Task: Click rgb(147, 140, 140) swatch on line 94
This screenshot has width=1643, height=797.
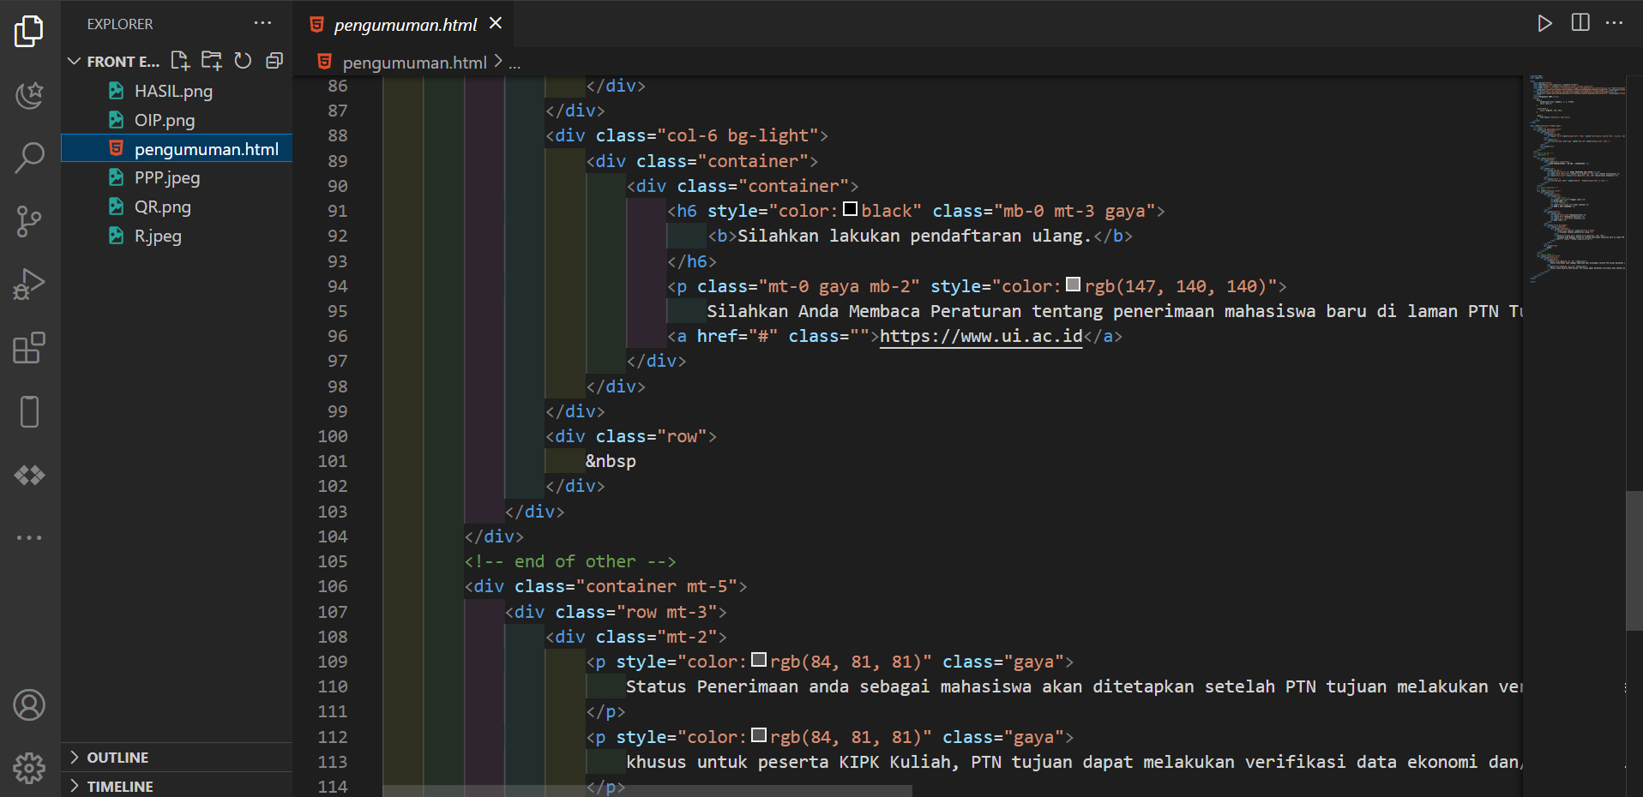Action: (x=1074, y=285)
